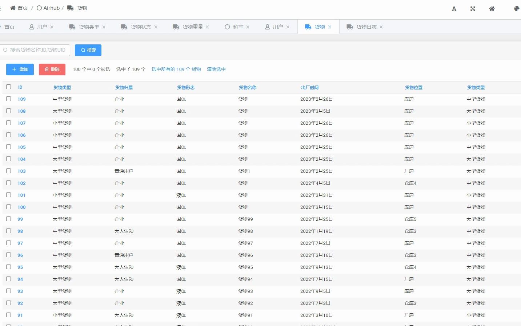Check the checkbox for row ID 98
Screen dimensions: 521x326
(8, 231)
